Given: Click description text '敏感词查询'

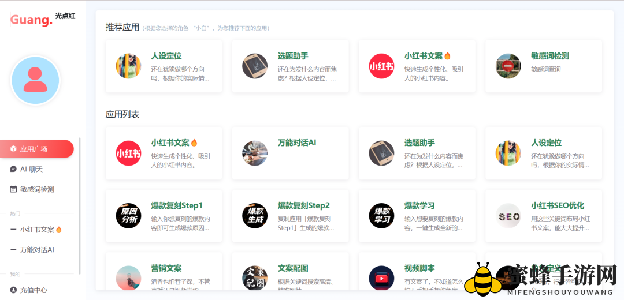Looking at the screenshot, I should (x=545, y=69).
